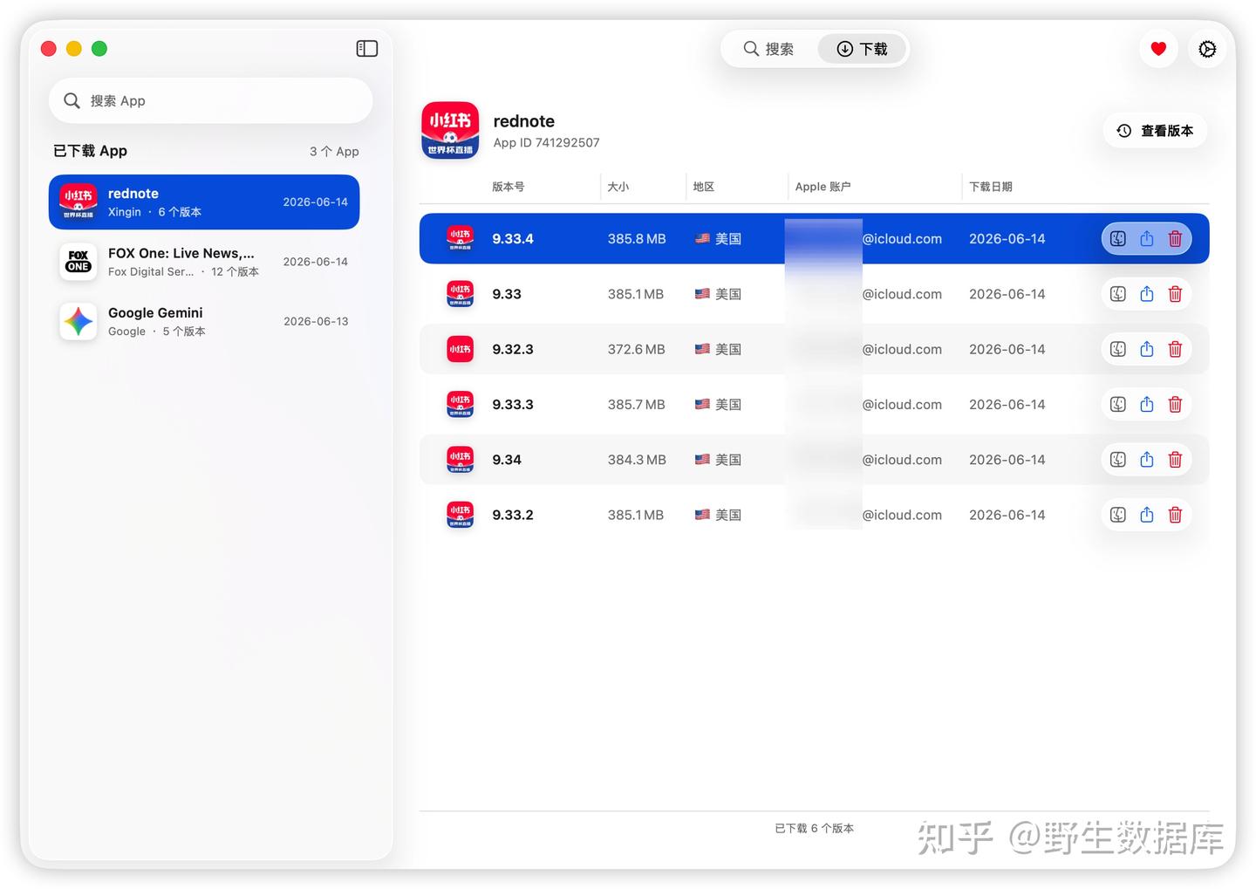Click the red heart icon
The image size is (1256, 889).
pyautogui.click(x=1158, y=49)
